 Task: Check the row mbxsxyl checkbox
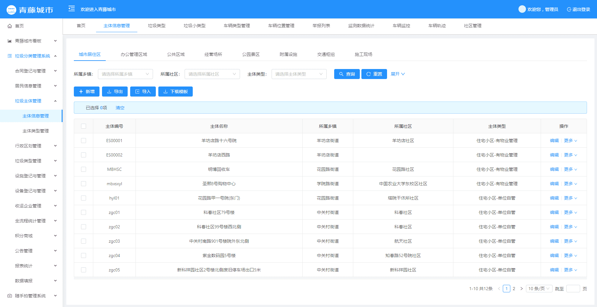pyautogui.click(x=84, y=184)
